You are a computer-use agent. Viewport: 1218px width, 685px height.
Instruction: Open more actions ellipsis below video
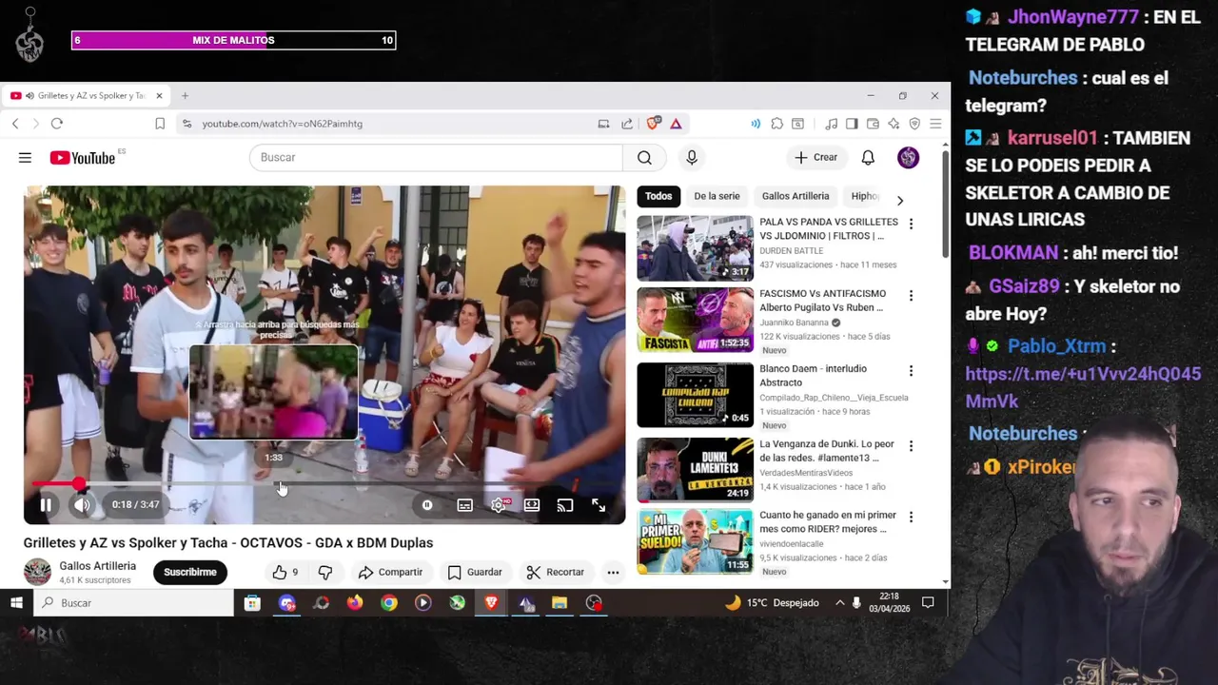(x=613, y=572)
